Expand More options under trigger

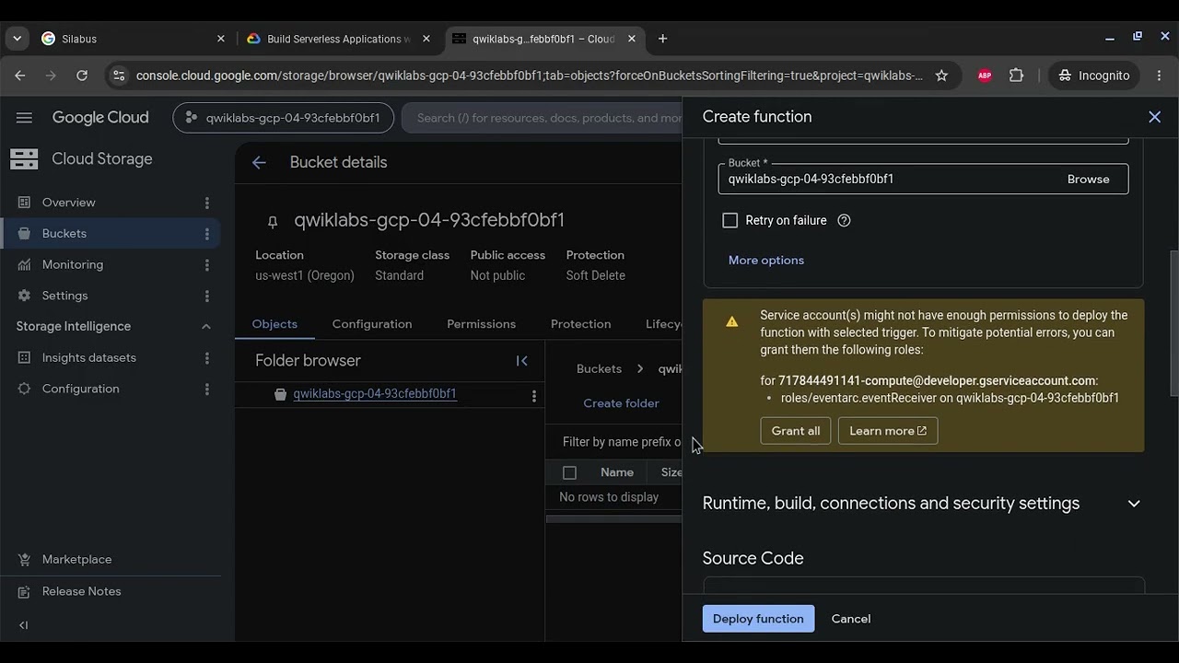[766, 260]
